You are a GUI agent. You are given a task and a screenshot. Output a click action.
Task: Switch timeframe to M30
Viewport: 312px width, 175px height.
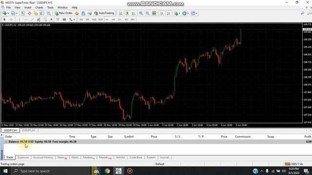click(100, 19)
